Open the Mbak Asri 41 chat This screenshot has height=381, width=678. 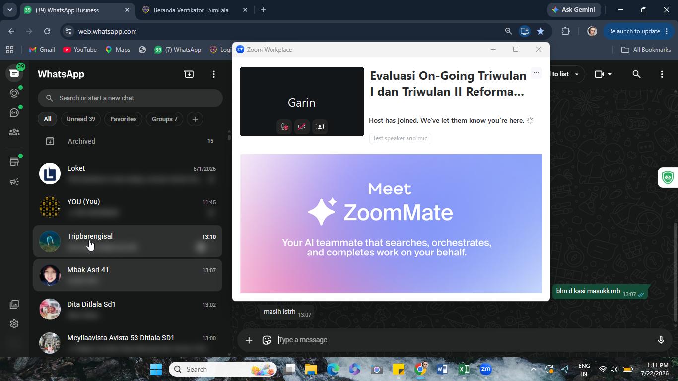click(128, 275)
